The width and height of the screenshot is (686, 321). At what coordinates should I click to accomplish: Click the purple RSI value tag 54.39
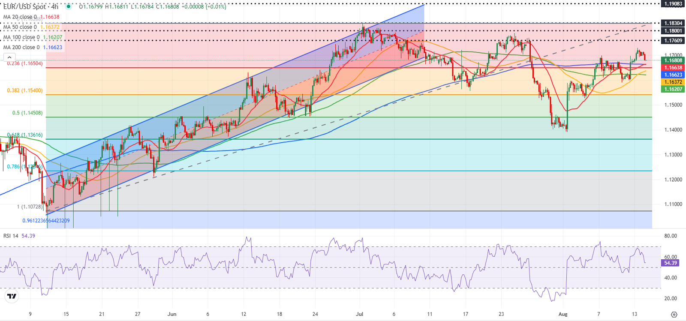pos(670,263)
